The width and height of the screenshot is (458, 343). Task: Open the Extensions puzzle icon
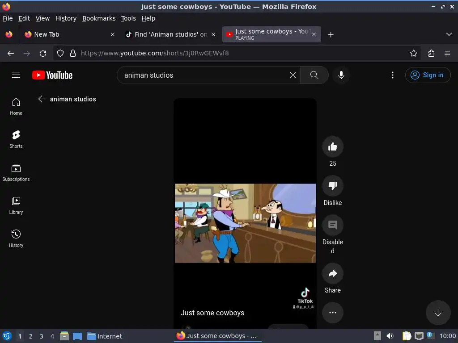(x=431, y=54)
